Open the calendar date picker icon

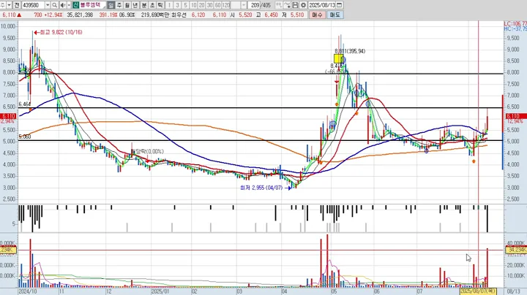click(x=339, y=5)
